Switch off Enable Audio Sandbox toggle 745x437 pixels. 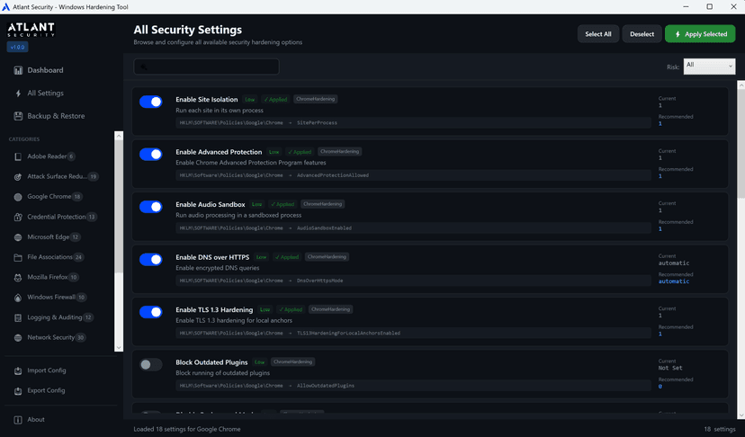point(150,207)
